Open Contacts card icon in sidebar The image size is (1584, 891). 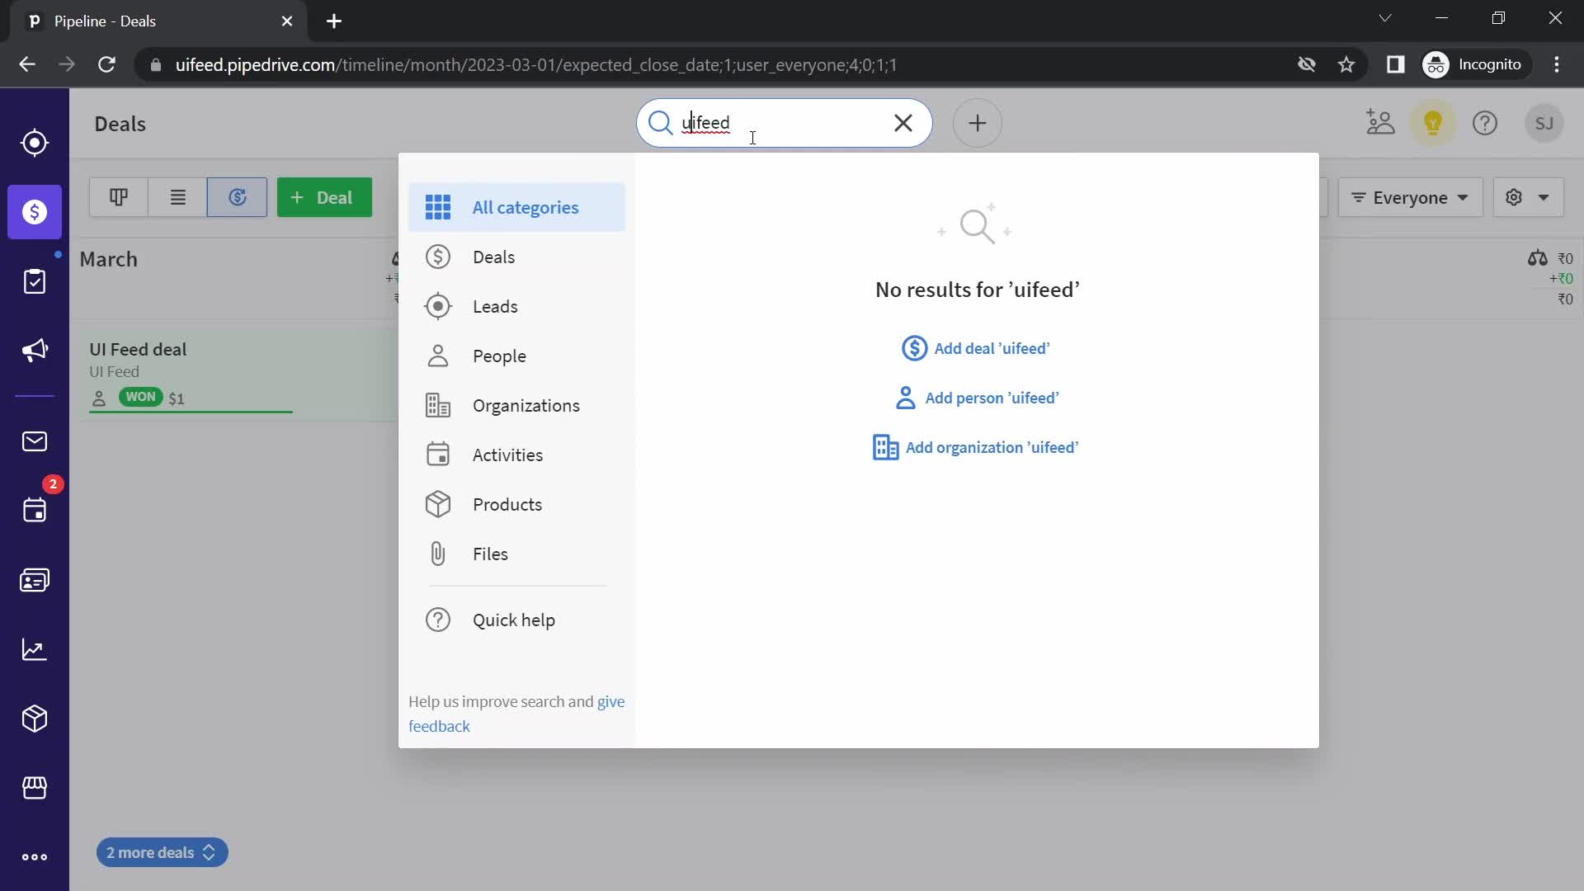tap(35, 580)
